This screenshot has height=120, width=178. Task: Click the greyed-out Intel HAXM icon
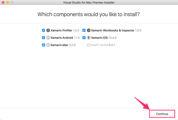(x=89, y=45)
